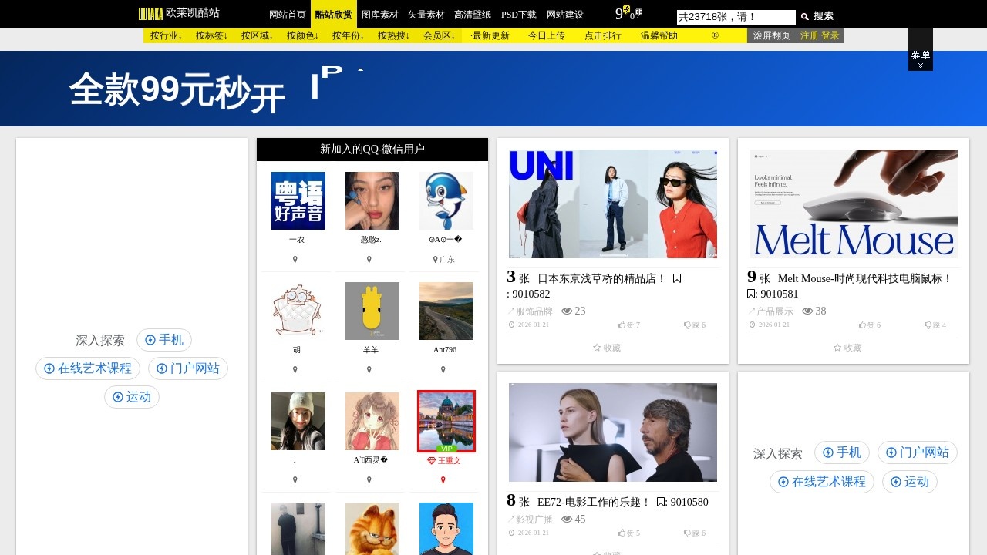Image resolution: width=987 pixels, height=555 pixels.
Task: Click location pin under 王重文
Action: 443,480
